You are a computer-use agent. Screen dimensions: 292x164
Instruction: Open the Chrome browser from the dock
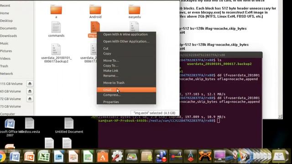tap(2, 157)
